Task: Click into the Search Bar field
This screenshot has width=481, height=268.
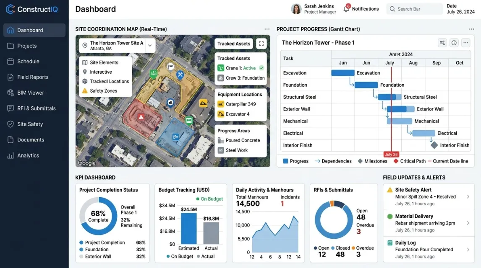Action: [414, 9]
